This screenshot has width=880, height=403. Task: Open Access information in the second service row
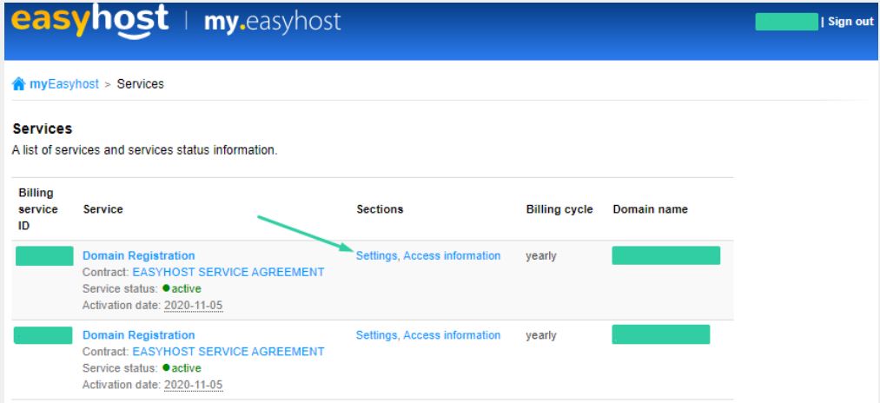[x=452, y=335]
